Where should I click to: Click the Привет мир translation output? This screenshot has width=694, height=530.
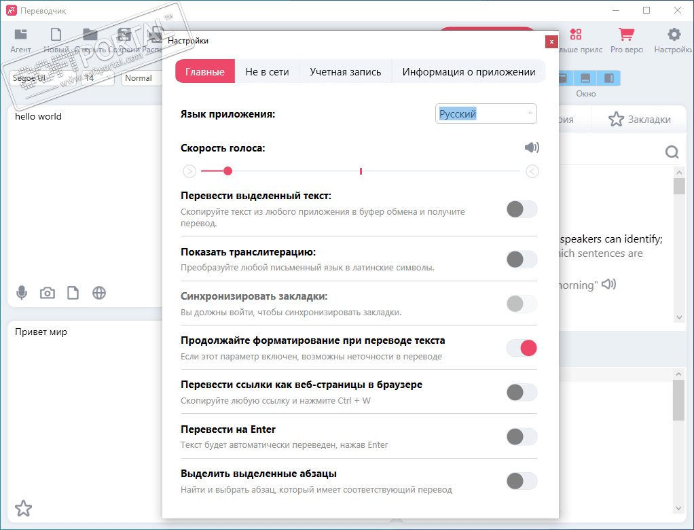click(x=85, y=412)
